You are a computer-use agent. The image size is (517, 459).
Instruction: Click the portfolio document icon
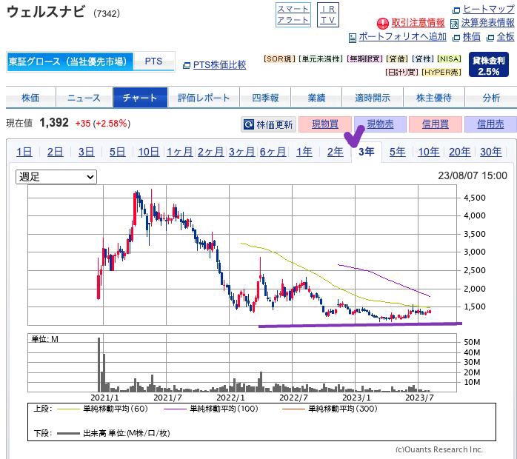pyautogui.click(x=352, y=38)
